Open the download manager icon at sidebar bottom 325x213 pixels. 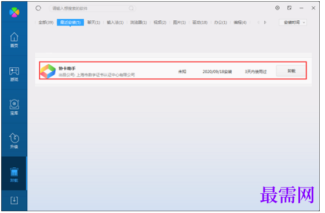(14, 200)
